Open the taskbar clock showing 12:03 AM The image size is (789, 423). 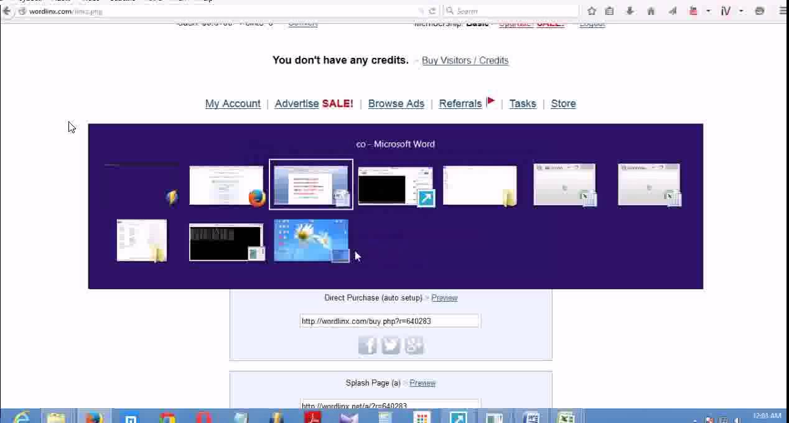pyautogui.click(x=767, y=416)
